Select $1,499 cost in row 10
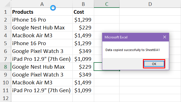Viewport: 181px width, 102px height. (x=83, y=82)
